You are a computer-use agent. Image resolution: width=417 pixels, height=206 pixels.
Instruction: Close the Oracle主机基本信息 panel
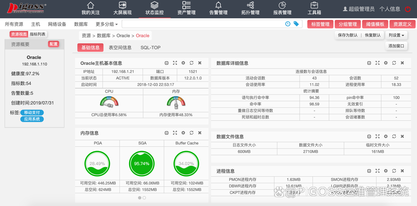(x=200, y=63)
